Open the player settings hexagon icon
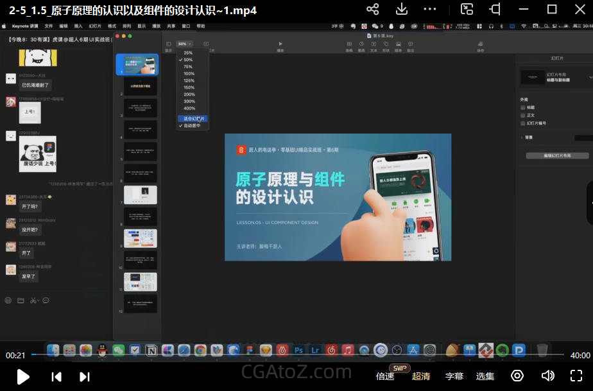The image size is (593, 391). [517, 376]
